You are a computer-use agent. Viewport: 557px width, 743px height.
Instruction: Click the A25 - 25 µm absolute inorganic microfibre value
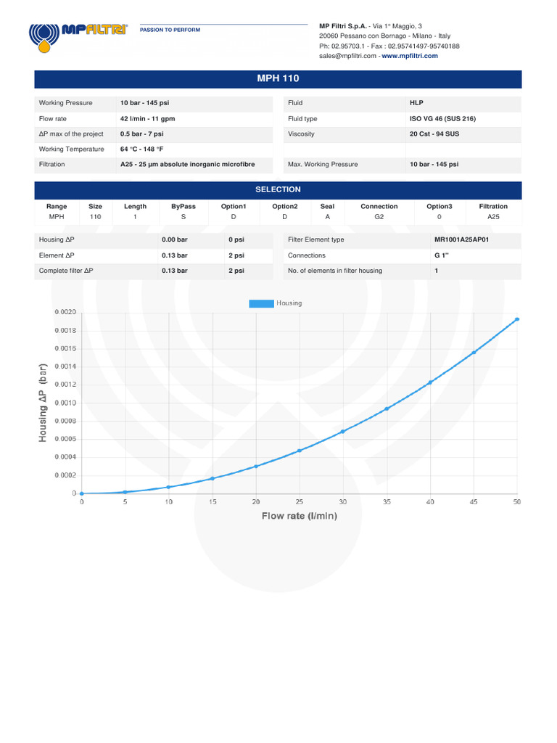[x=188, y=165]
